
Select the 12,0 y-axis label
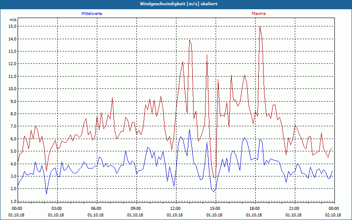[x=13, y=64]
